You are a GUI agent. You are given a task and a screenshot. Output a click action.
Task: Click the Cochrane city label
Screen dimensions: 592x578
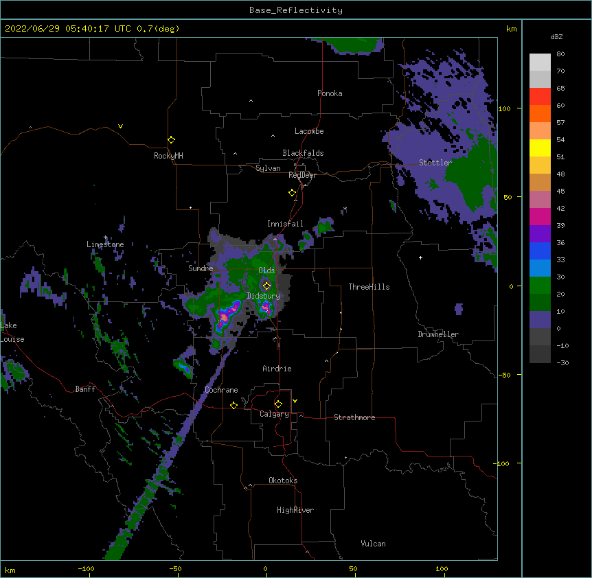pyautogui.click(x=221, y=390)
